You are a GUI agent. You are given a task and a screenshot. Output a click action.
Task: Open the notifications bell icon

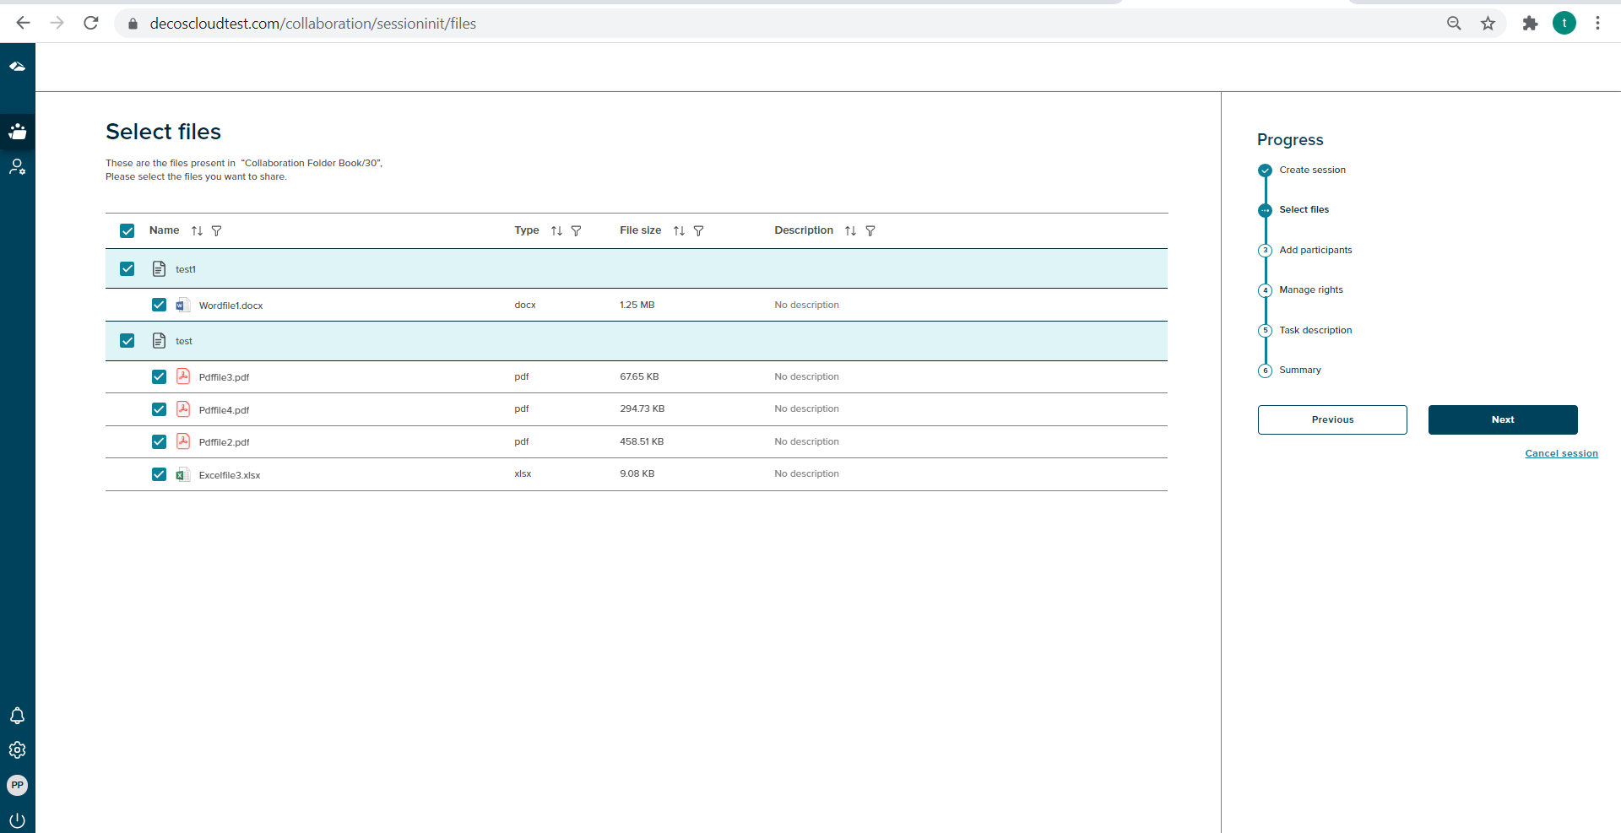(17, 716)
